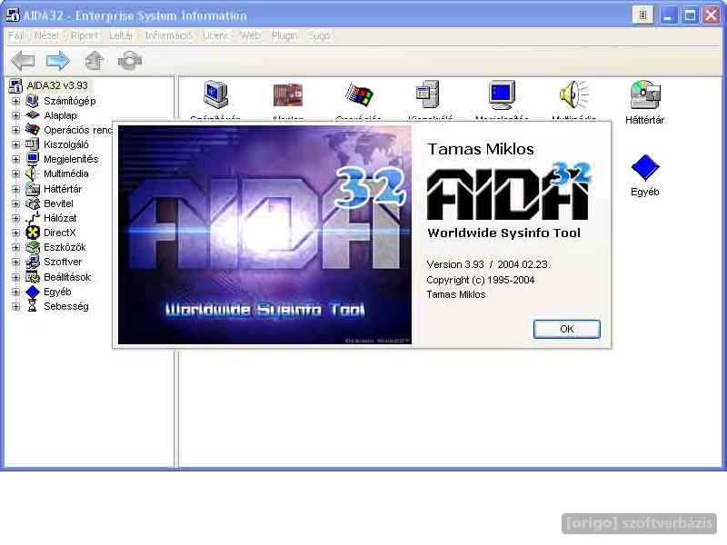Open the Multimédia speaker icon in right pane

pos(574,95)
